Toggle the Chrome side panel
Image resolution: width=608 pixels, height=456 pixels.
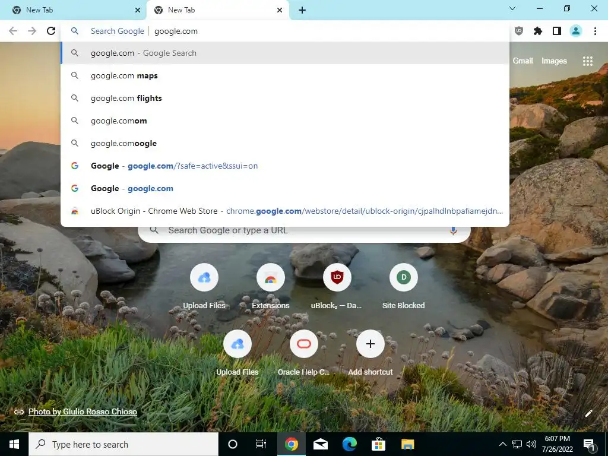click(x=557, y=31)
